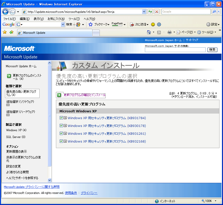Click the 次に送信 send-to icon
This screenshot has height=205, width=223.
point(132,24)
